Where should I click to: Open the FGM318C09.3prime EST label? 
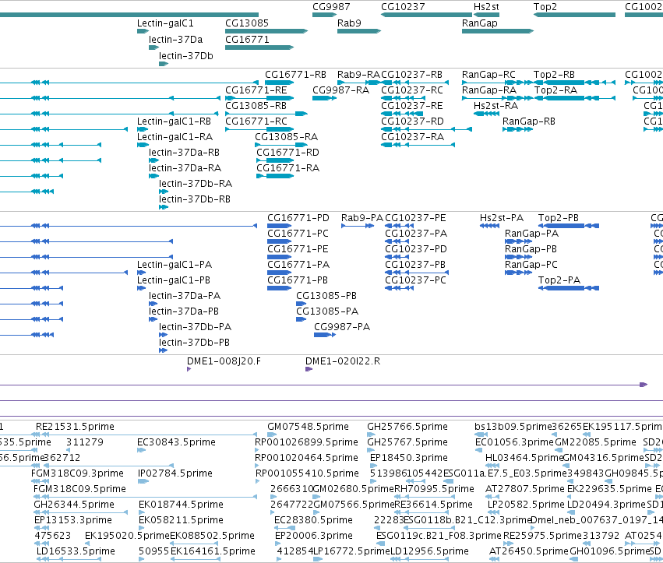point(77,473)
